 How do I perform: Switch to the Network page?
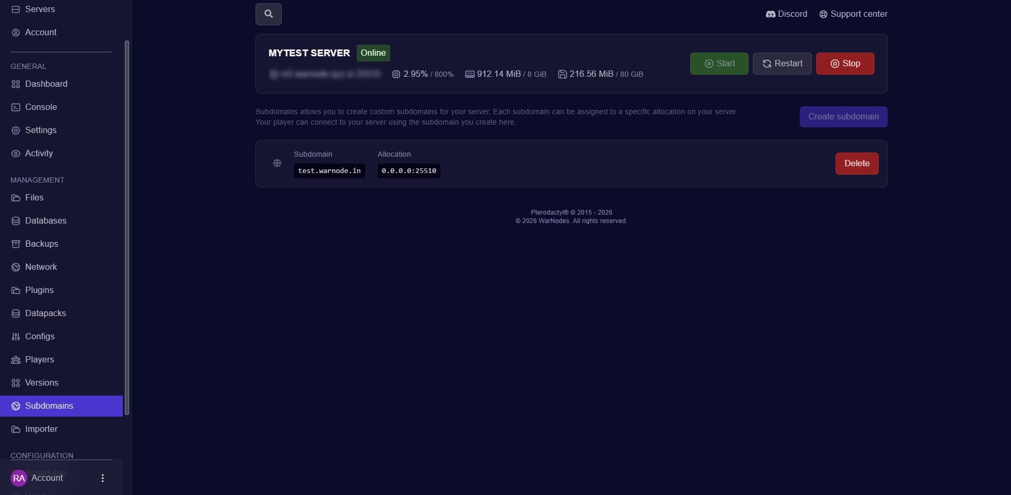(61, 267)
